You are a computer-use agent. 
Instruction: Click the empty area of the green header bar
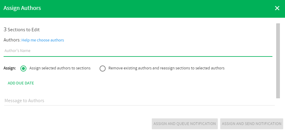point(156,8)
